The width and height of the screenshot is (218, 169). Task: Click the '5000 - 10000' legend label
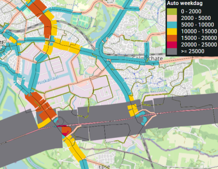pos(198,25)
